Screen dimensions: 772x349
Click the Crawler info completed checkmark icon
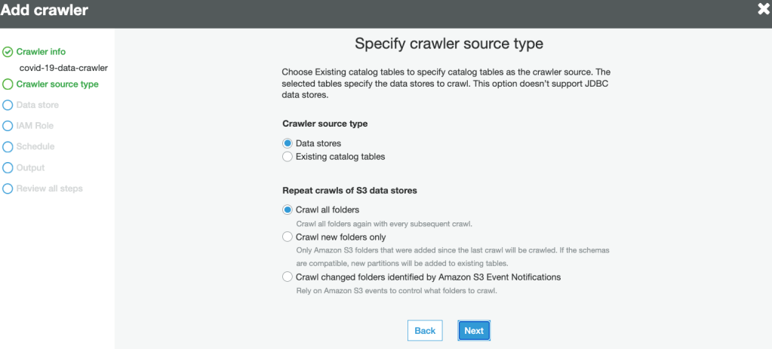pos(8,52)
